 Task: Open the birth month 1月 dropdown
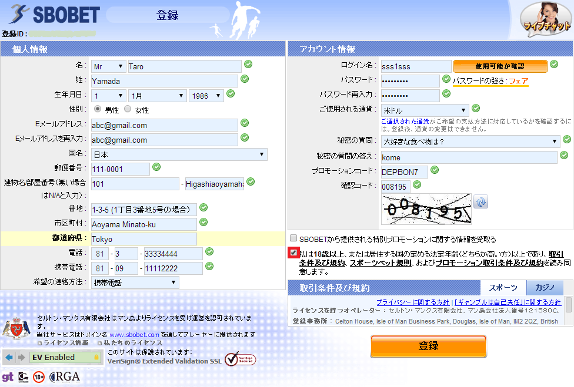[158, 96]
